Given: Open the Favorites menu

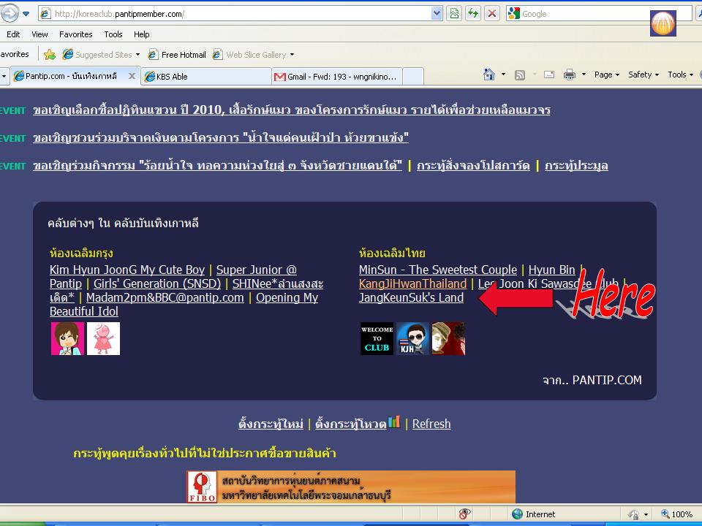Looking at the screenshot, I should pos(75,34).
